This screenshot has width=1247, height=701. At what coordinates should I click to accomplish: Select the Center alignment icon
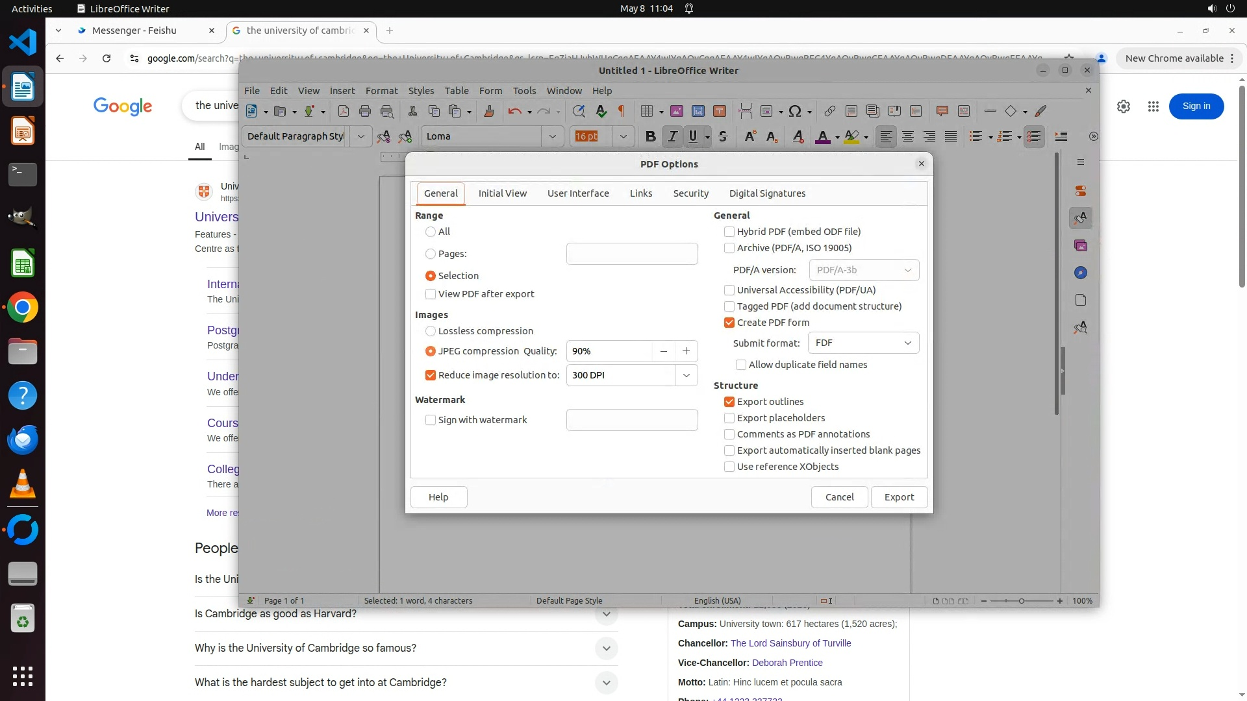(908, 136)
